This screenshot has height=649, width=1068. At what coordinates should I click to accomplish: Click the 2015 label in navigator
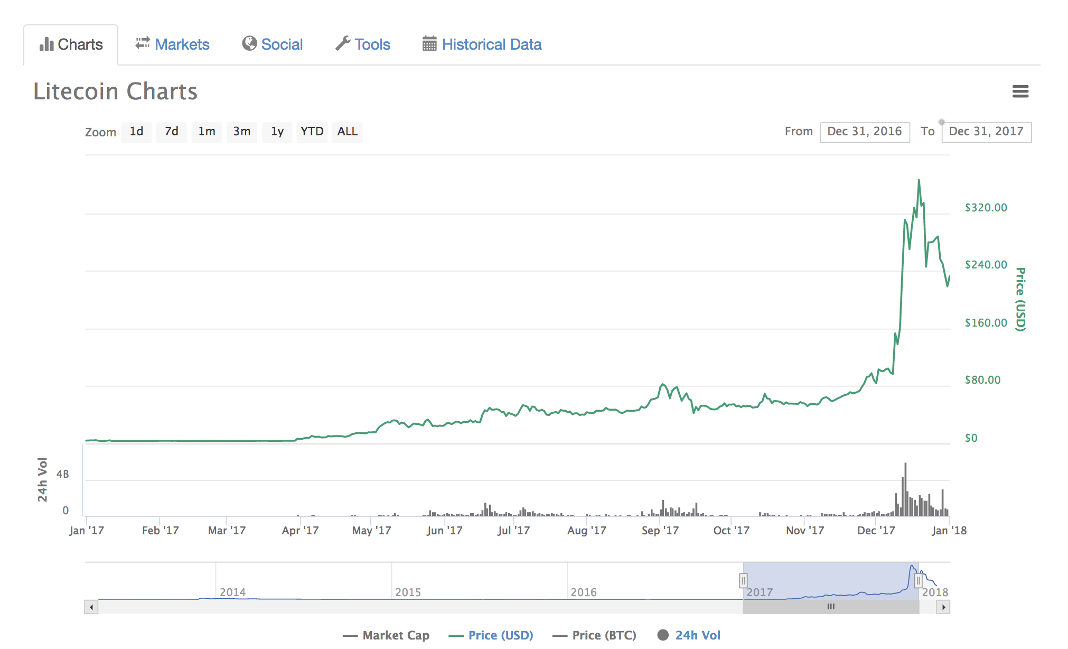408,592
